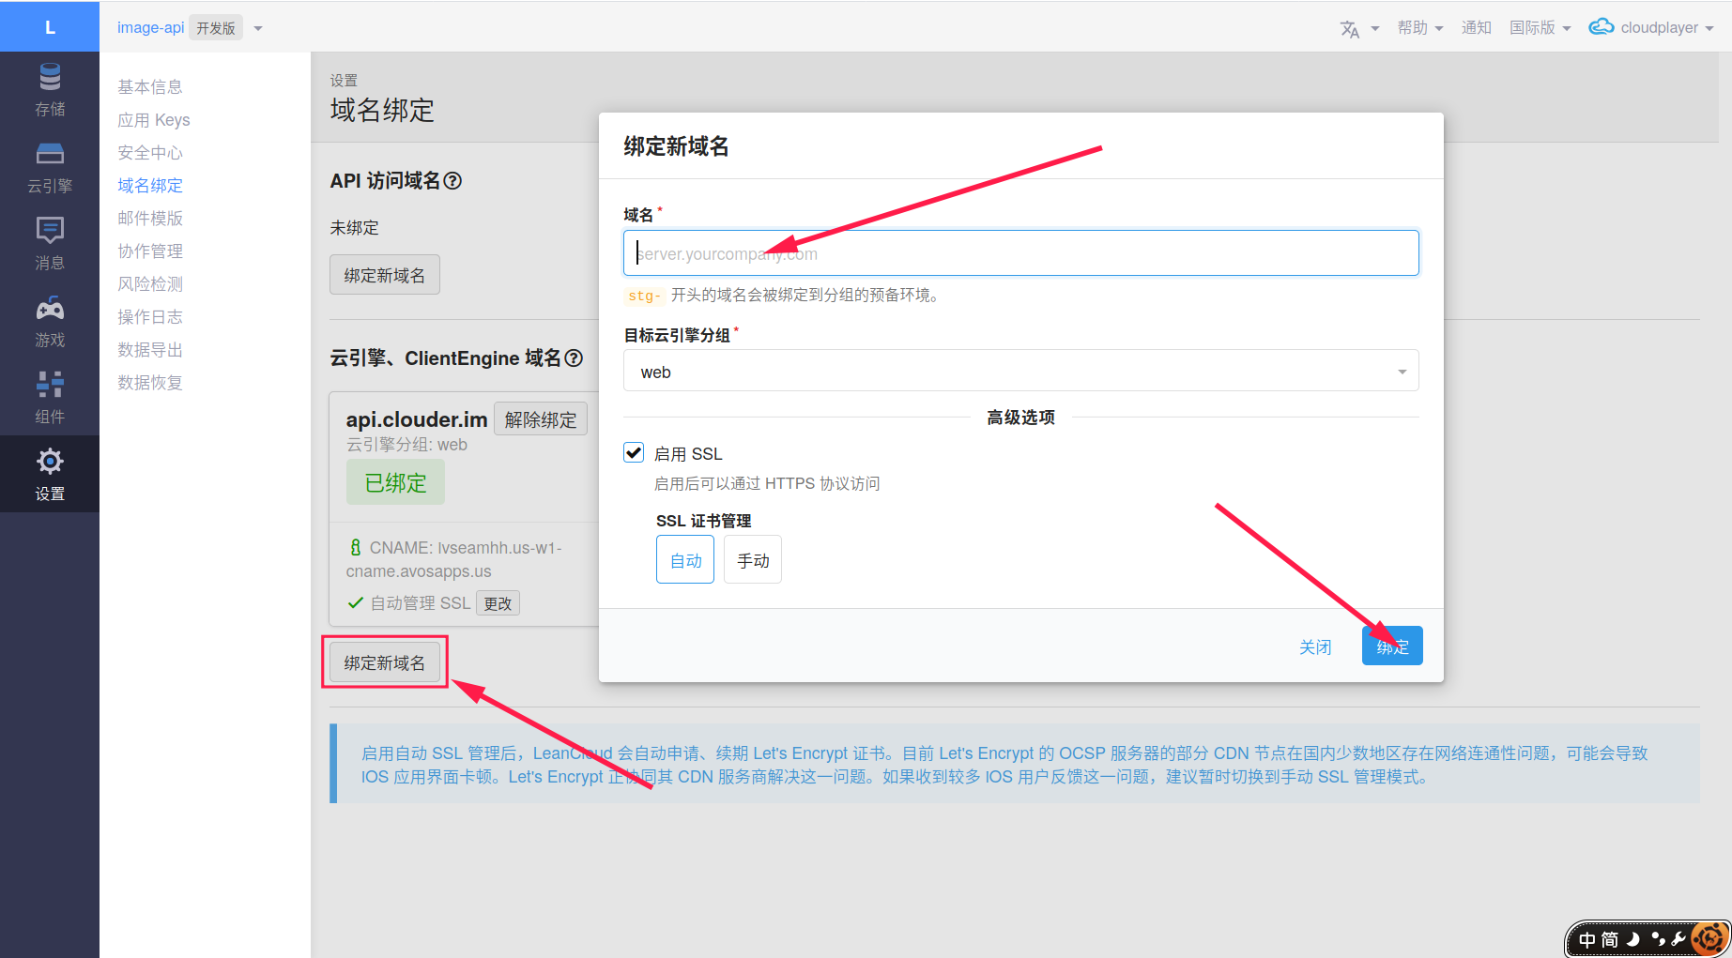Open 域名绑定 settings page

[150, 186]
